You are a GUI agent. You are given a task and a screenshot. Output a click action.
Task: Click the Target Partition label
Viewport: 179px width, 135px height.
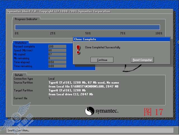point(23,90)
